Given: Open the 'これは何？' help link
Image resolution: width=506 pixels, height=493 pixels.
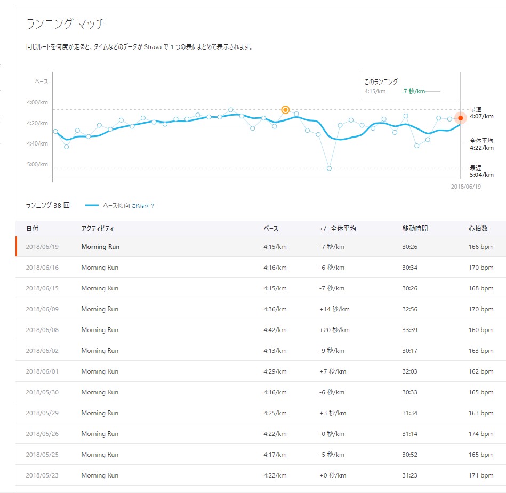Looking at the screenshot, I should (x=143, y=206).
